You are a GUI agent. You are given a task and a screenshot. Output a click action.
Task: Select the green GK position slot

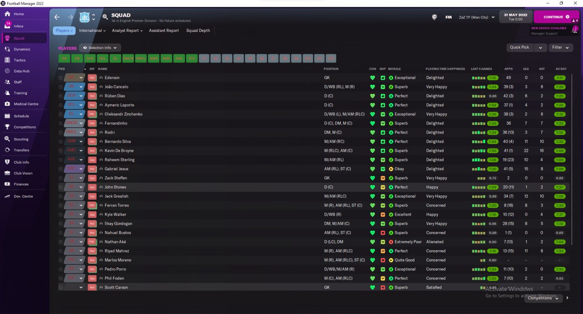[x=64, y=58]
